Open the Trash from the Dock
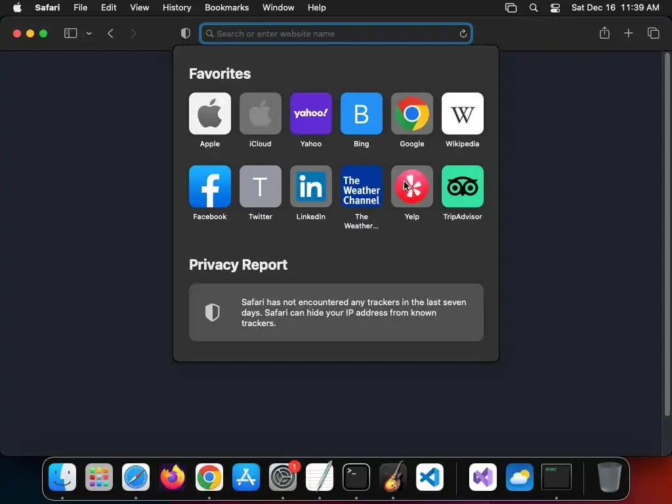Image resolution: width=672 pixels, height=504 pixels. click(610, 477)
